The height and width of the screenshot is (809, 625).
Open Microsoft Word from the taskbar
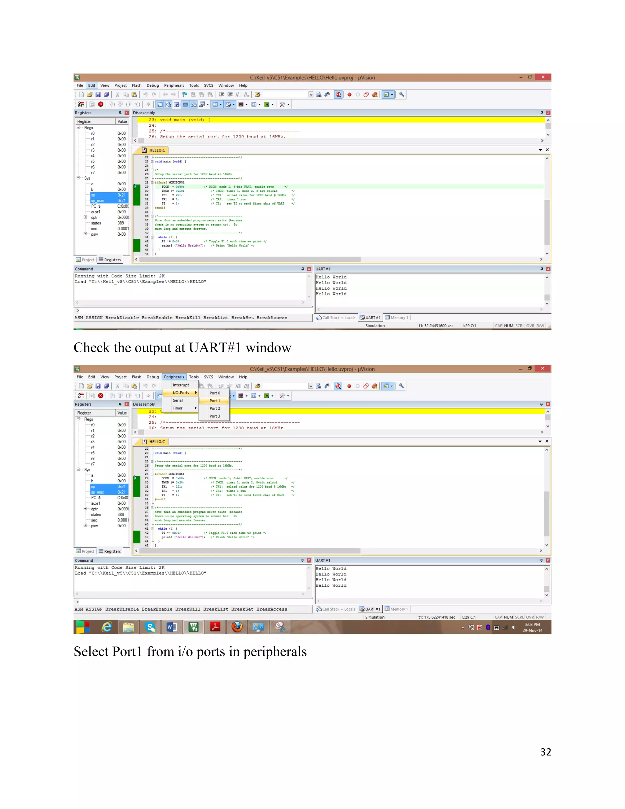pyautogui.click(x=172, y=627)
